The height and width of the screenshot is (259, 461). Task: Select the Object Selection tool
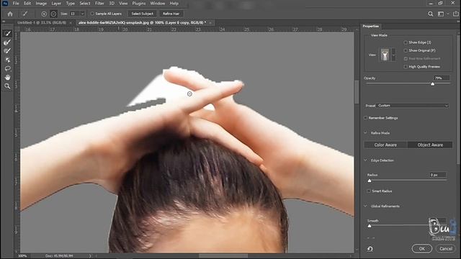click(7, 60)
